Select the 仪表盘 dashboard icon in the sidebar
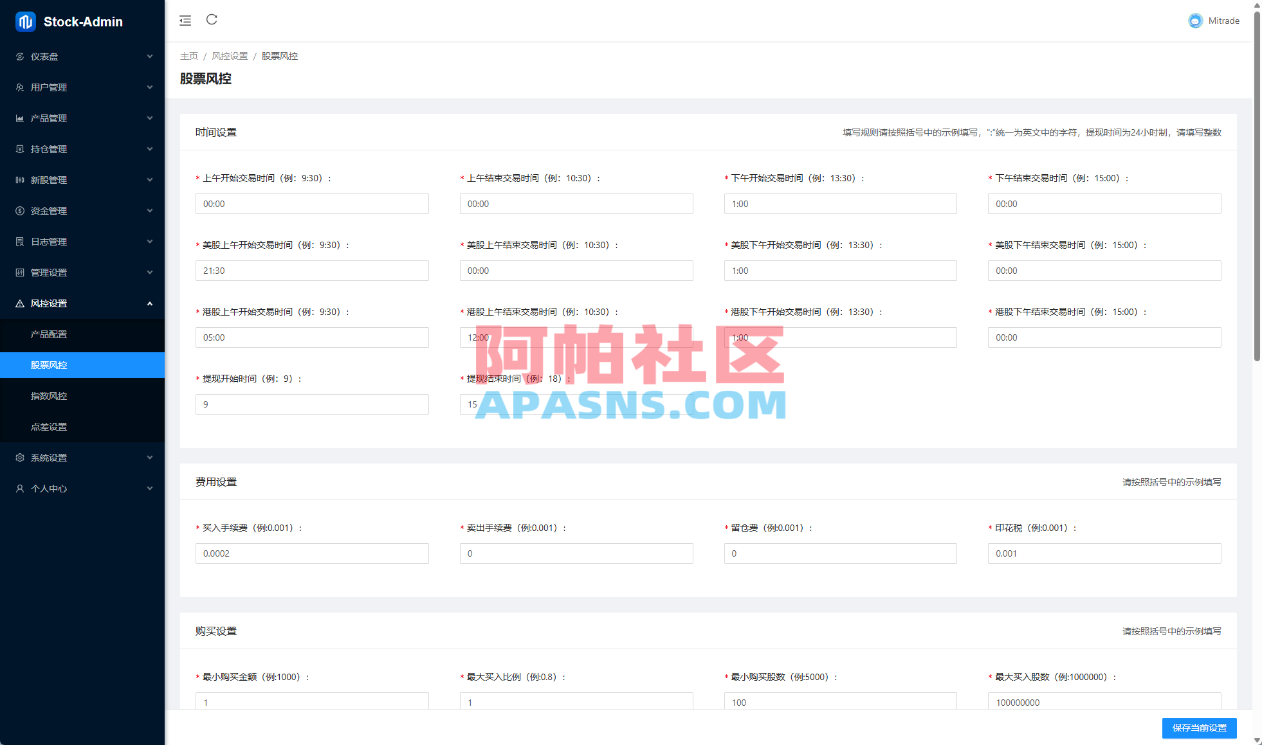The image size is (1262, 745). (x=19, y=57)
